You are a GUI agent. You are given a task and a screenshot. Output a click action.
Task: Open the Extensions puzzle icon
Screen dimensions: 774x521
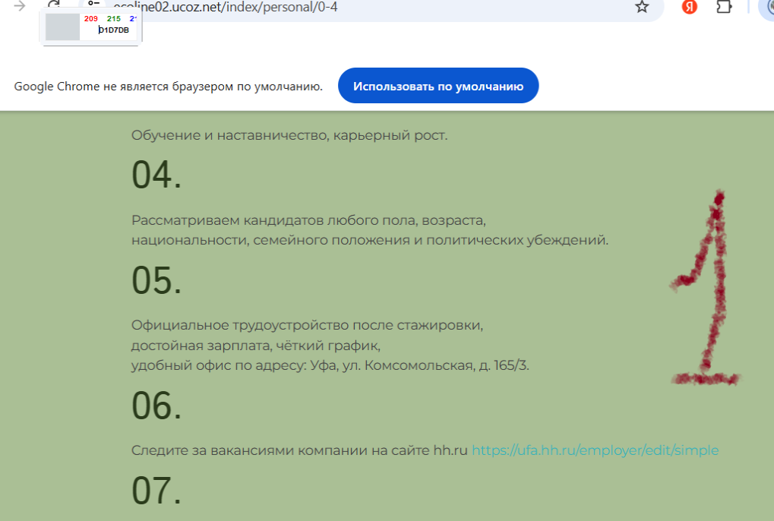coord(725,7)
